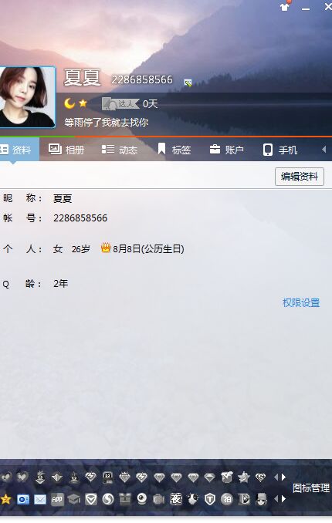Screen dimensions: 332x523
Task: Click the yellow star Qzone icon
Action: tap(5, 499)
